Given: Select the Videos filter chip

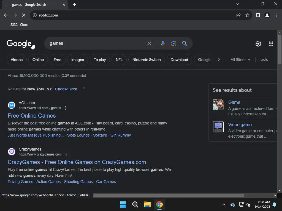Looking at the screenshot, I should click(17, 60).
